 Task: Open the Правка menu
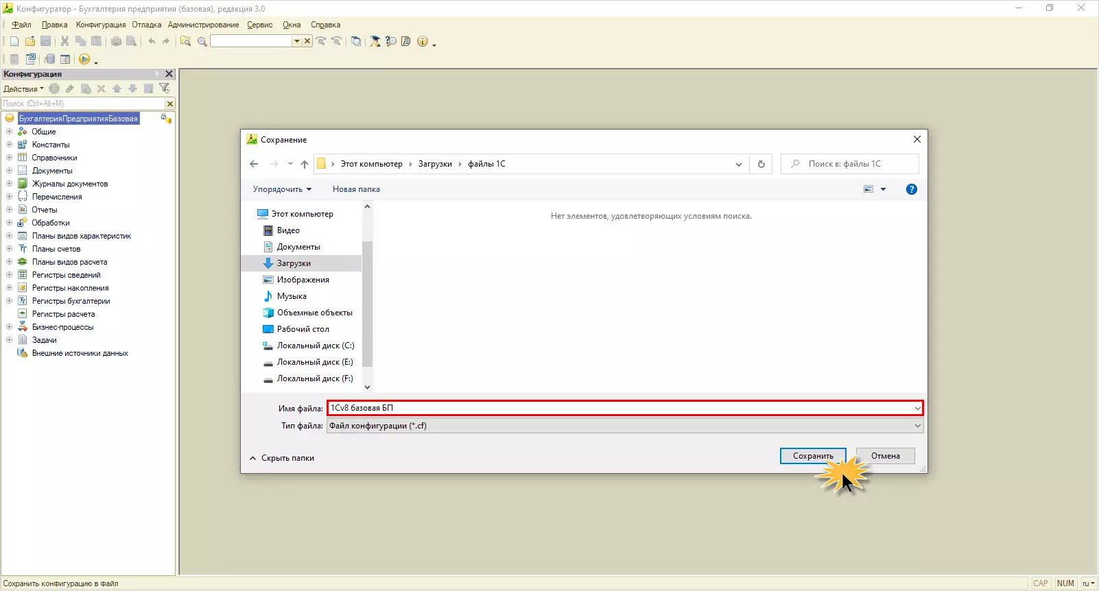coord(55,25)
